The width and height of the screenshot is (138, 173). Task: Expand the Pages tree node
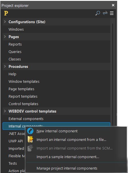(x=5, y=37)
